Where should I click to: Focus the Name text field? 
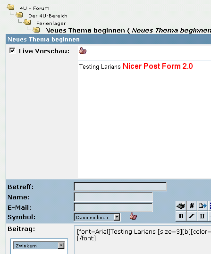coord(113,197)
